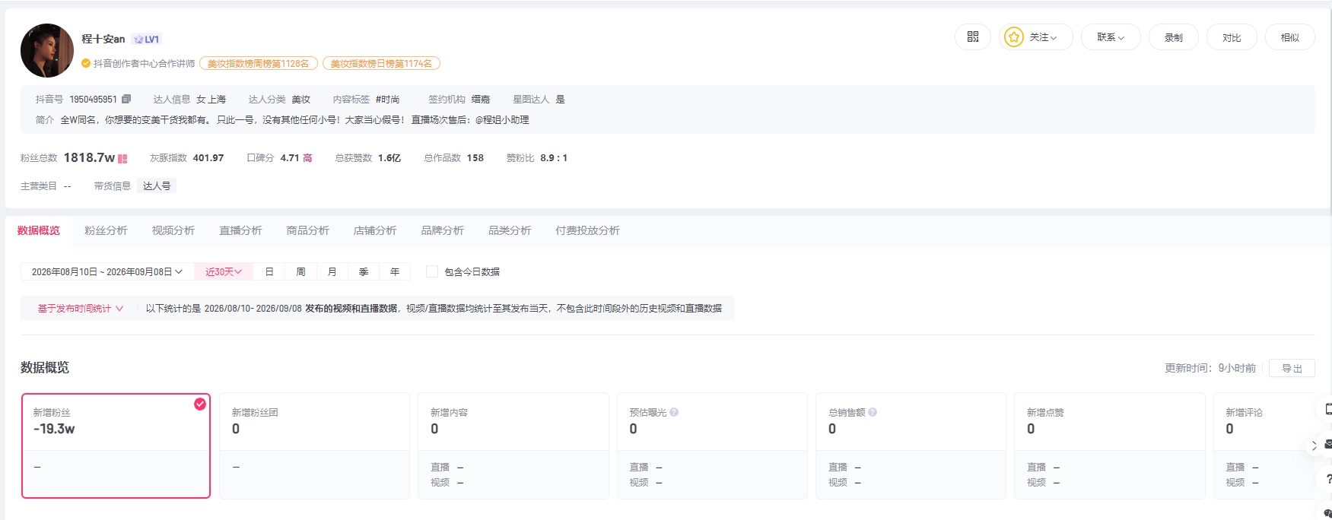1332x520 pixels.
Task: Select the 新增评论 metric card
Action: 1264,445
